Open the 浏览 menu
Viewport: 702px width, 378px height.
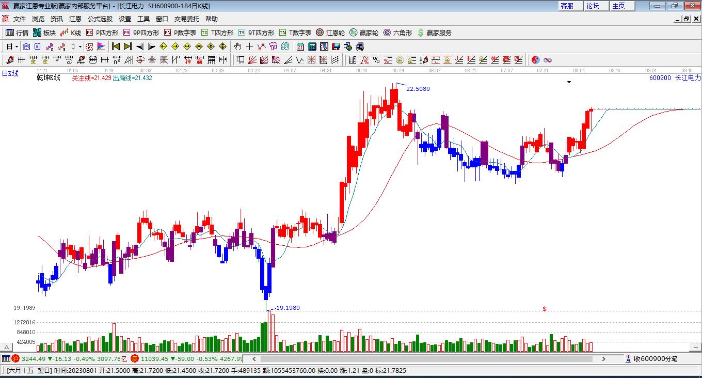38,19
